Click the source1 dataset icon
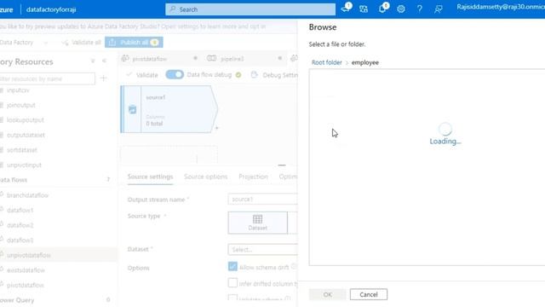Image resolution: width=545 pixels, height=307 pixels. point(133,110)
